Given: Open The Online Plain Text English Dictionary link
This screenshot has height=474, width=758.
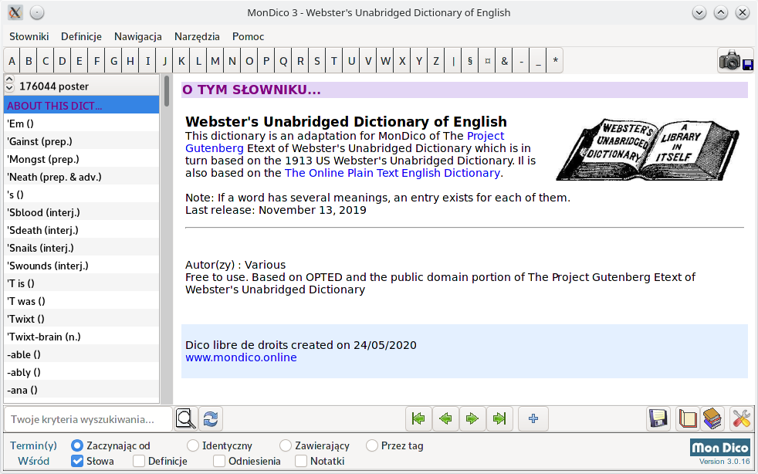Looking at the screenshot, I should 392,173.
